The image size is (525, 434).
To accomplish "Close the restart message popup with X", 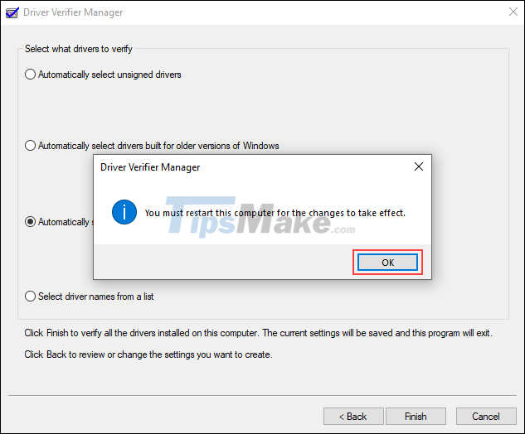I will pyautogui.click(x=419, y=166).
